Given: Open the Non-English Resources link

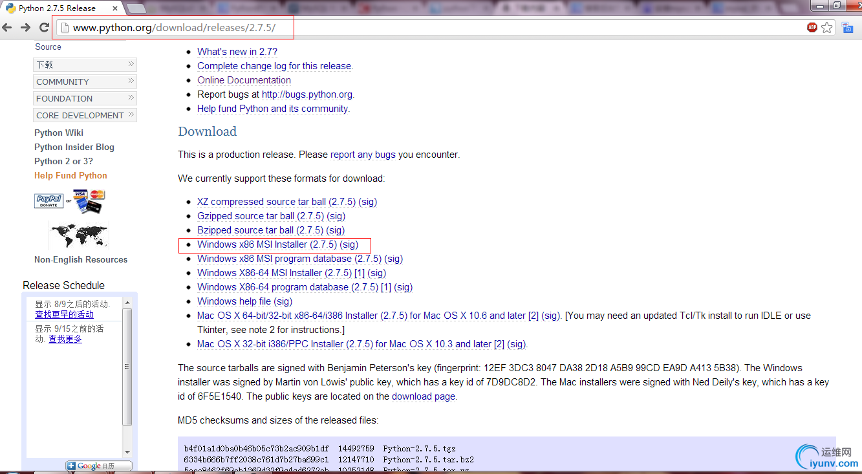Looking at the screenshot, I should pyautogui.click(x=81, y=259).
